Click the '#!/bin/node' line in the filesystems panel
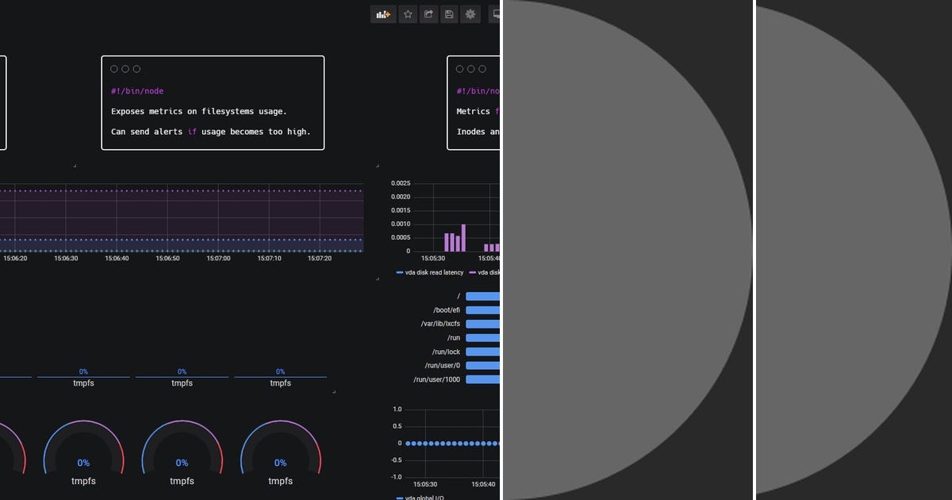Viewport: 952px width, 500px height. [x=137, y=91]
